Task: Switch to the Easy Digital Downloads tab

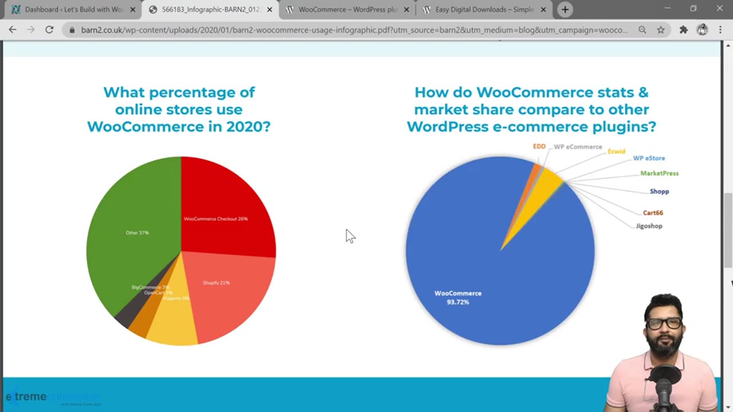Action: tap(484, 10)
